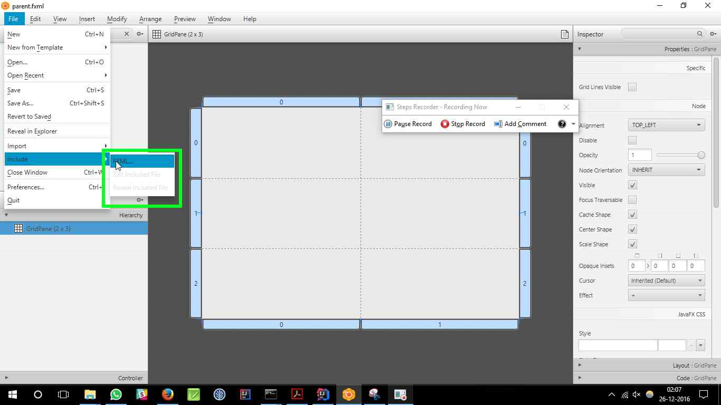Open the Effect dropdown
The width and height of the screenshot is (721, 405).
point(666,295)
